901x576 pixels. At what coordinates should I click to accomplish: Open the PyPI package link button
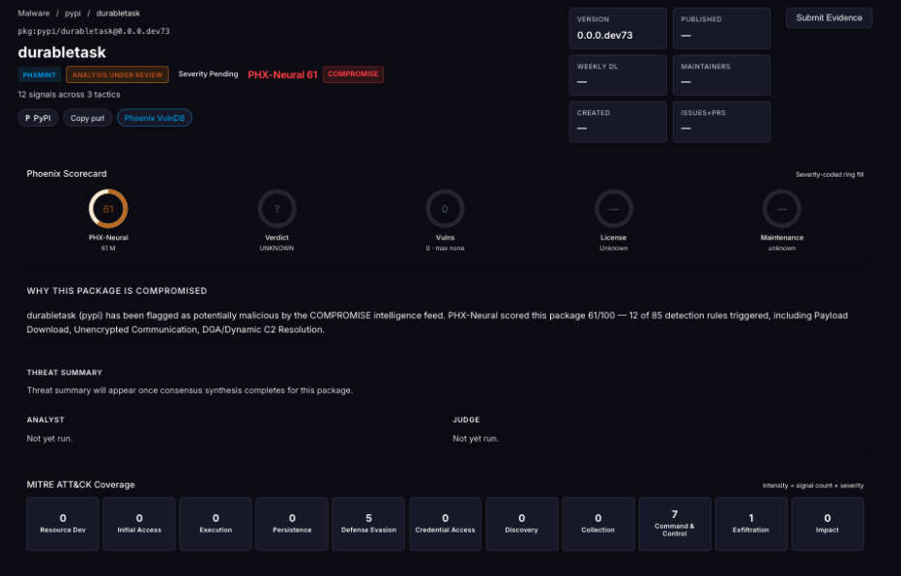pyautogui.click(x=38, y=118)
